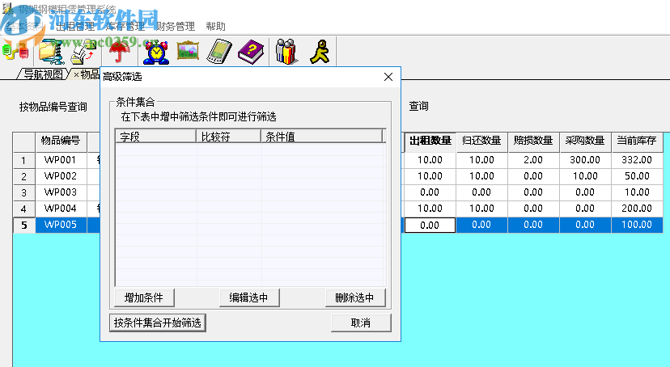
Task: Click the compressed folder backup icon
Action: pos(51,52)
